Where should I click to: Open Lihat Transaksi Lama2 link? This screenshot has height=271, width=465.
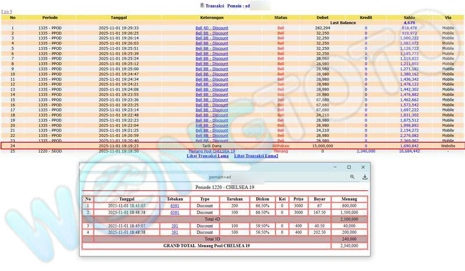point(256,156)
